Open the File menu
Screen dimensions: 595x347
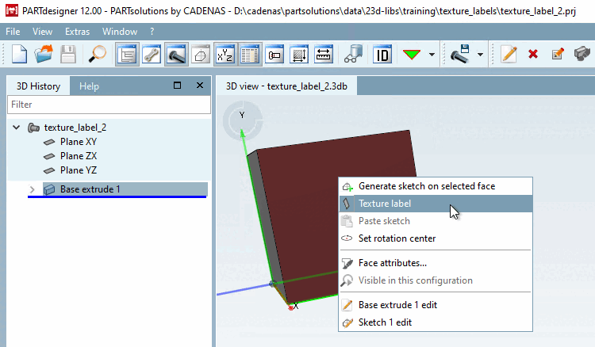[13, 32]
